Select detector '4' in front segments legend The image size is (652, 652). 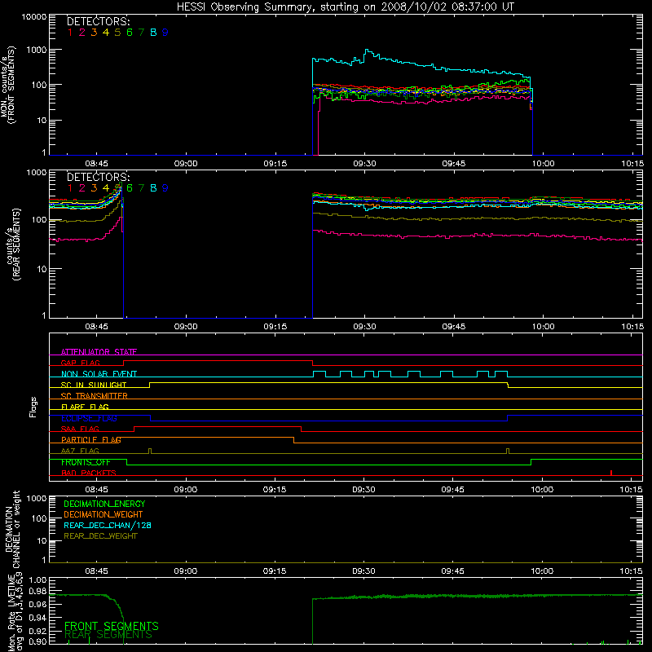[106, 33]
